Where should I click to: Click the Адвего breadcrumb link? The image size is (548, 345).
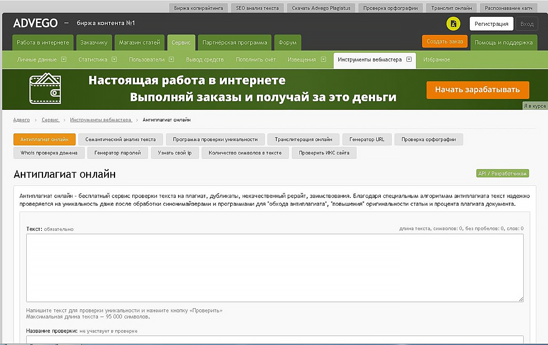pos(22,120)
